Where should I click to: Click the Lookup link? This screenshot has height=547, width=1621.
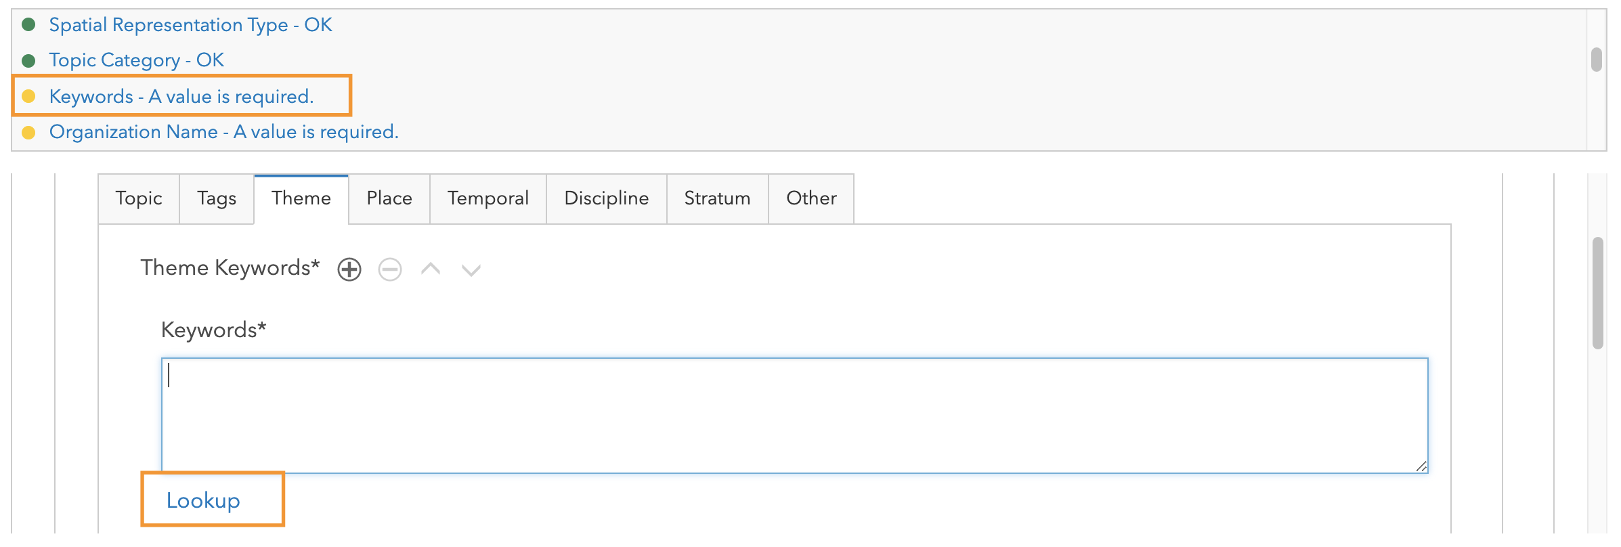203,500
